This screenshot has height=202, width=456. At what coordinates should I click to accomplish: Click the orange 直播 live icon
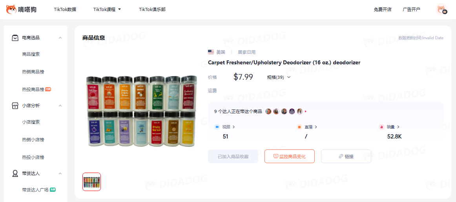tap(299, 127)
